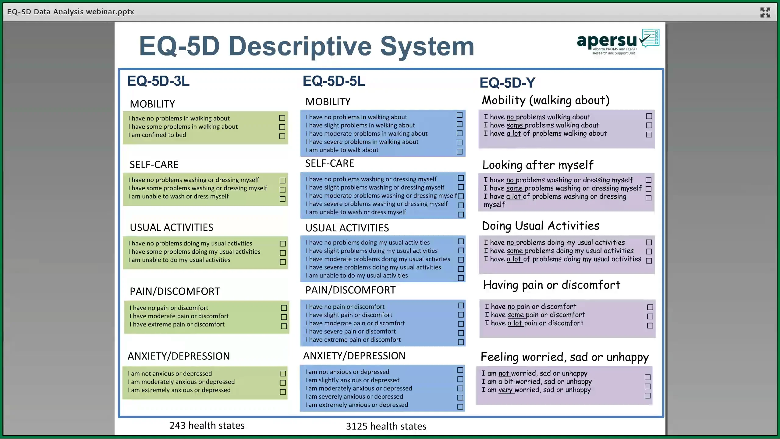This screenshot has width=780, height=439.
Task: Check 'I have slight problems in walking about'
Action: click(459, 124)
